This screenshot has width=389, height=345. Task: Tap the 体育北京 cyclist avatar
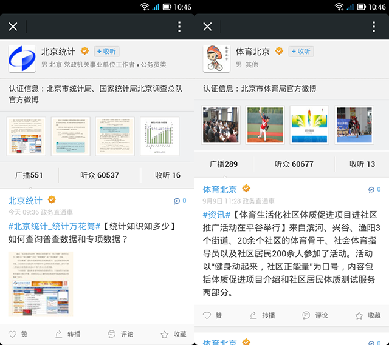216,59
